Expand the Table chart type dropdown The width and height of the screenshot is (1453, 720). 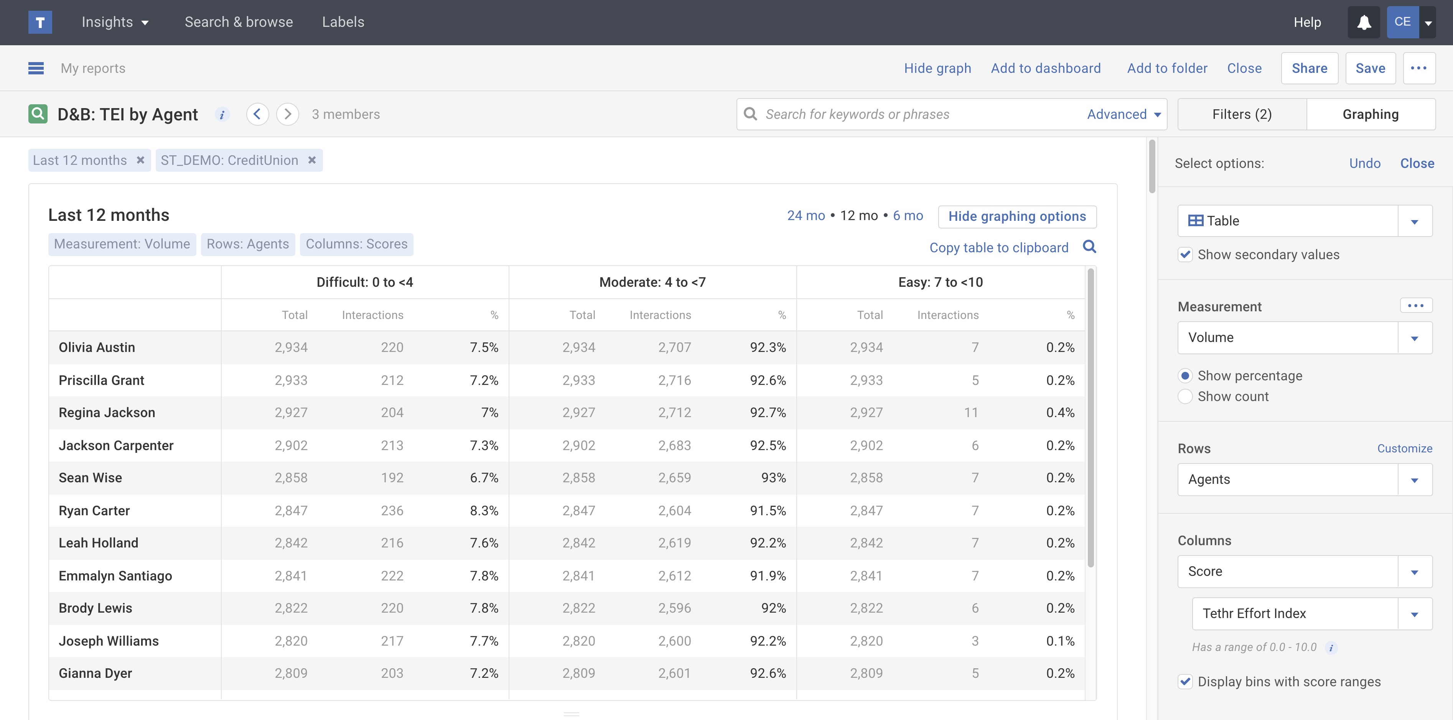(x=1414, y=221)
